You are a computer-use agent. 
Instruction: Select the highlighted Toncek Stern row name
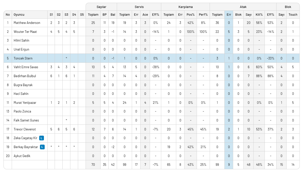[x=23, y=58]
